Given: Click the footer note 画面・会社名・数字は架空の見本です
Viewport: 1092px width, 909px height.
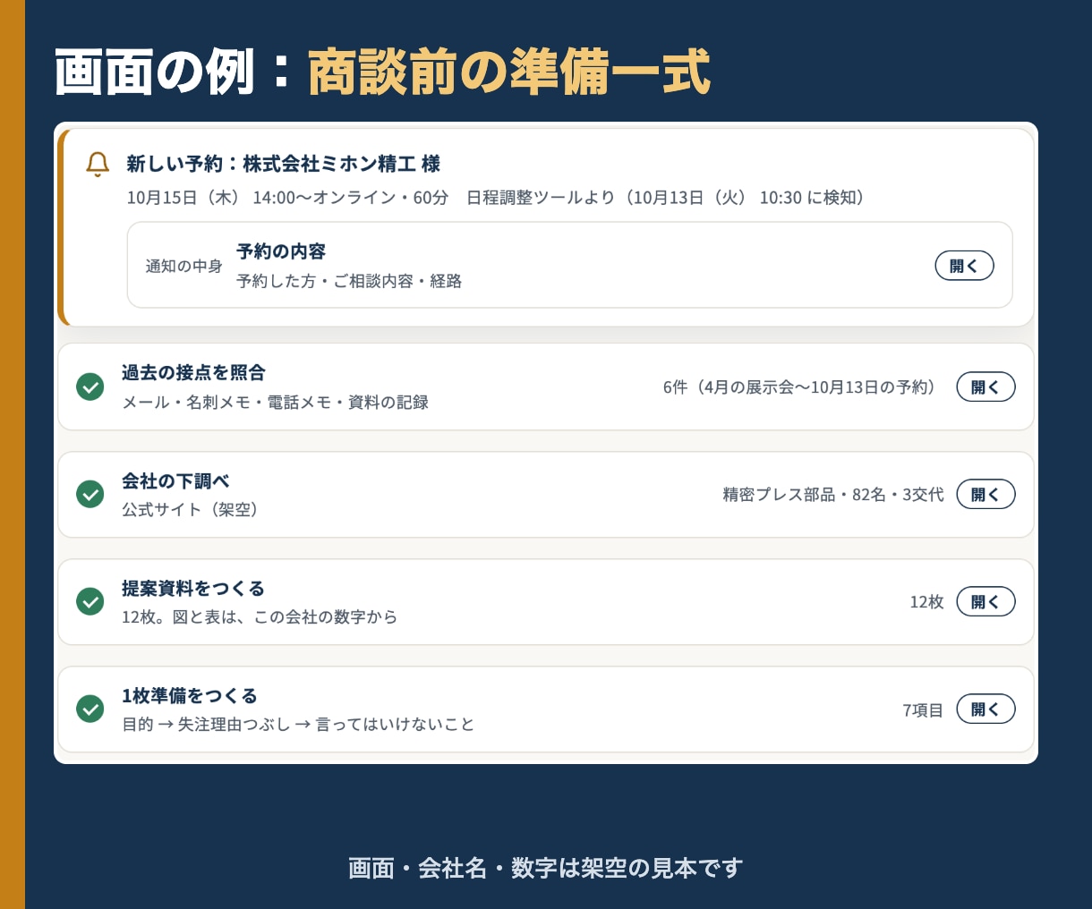Looking at the screenshot, I should tap(546, 868).
